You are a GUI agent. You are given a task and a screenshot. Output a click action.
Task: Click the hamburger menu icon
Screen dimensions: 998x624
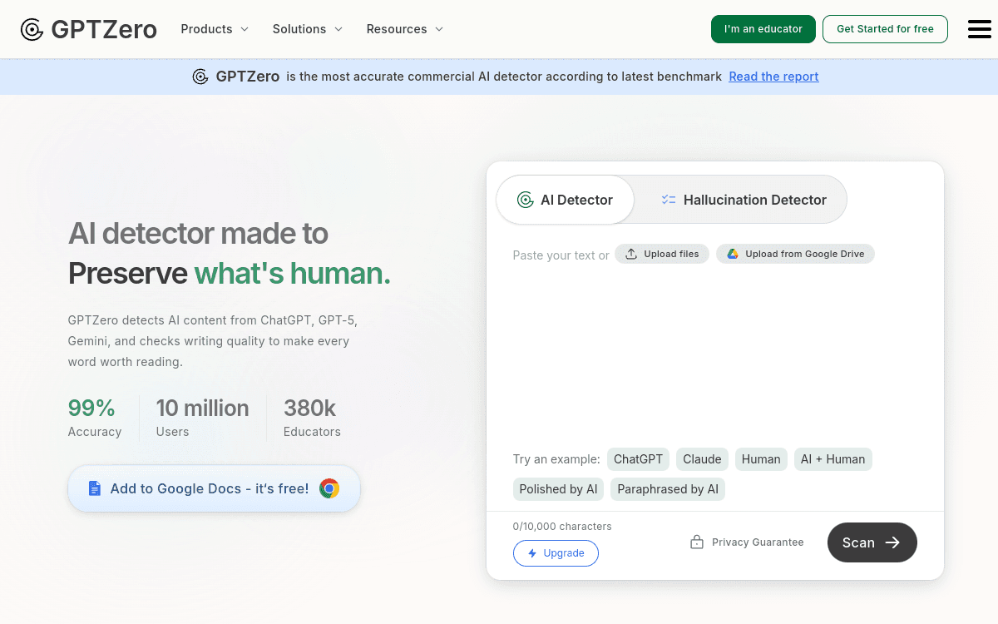pyautogui.click(x=979, y=28)
